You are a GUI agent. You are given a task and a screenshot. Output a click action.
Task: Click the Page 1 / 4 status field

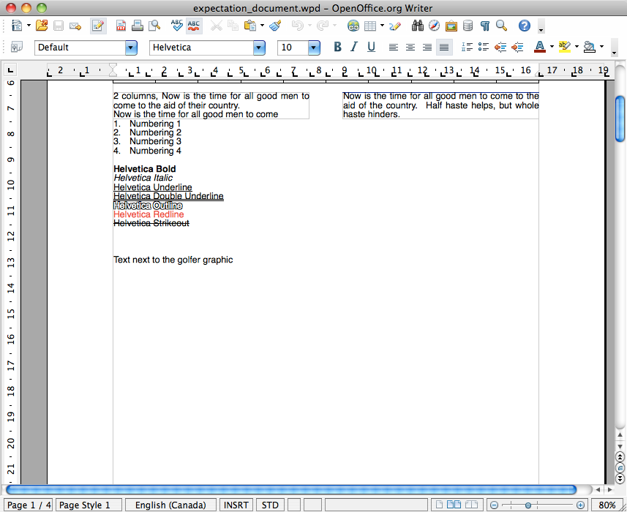click(x=29, y=505)
